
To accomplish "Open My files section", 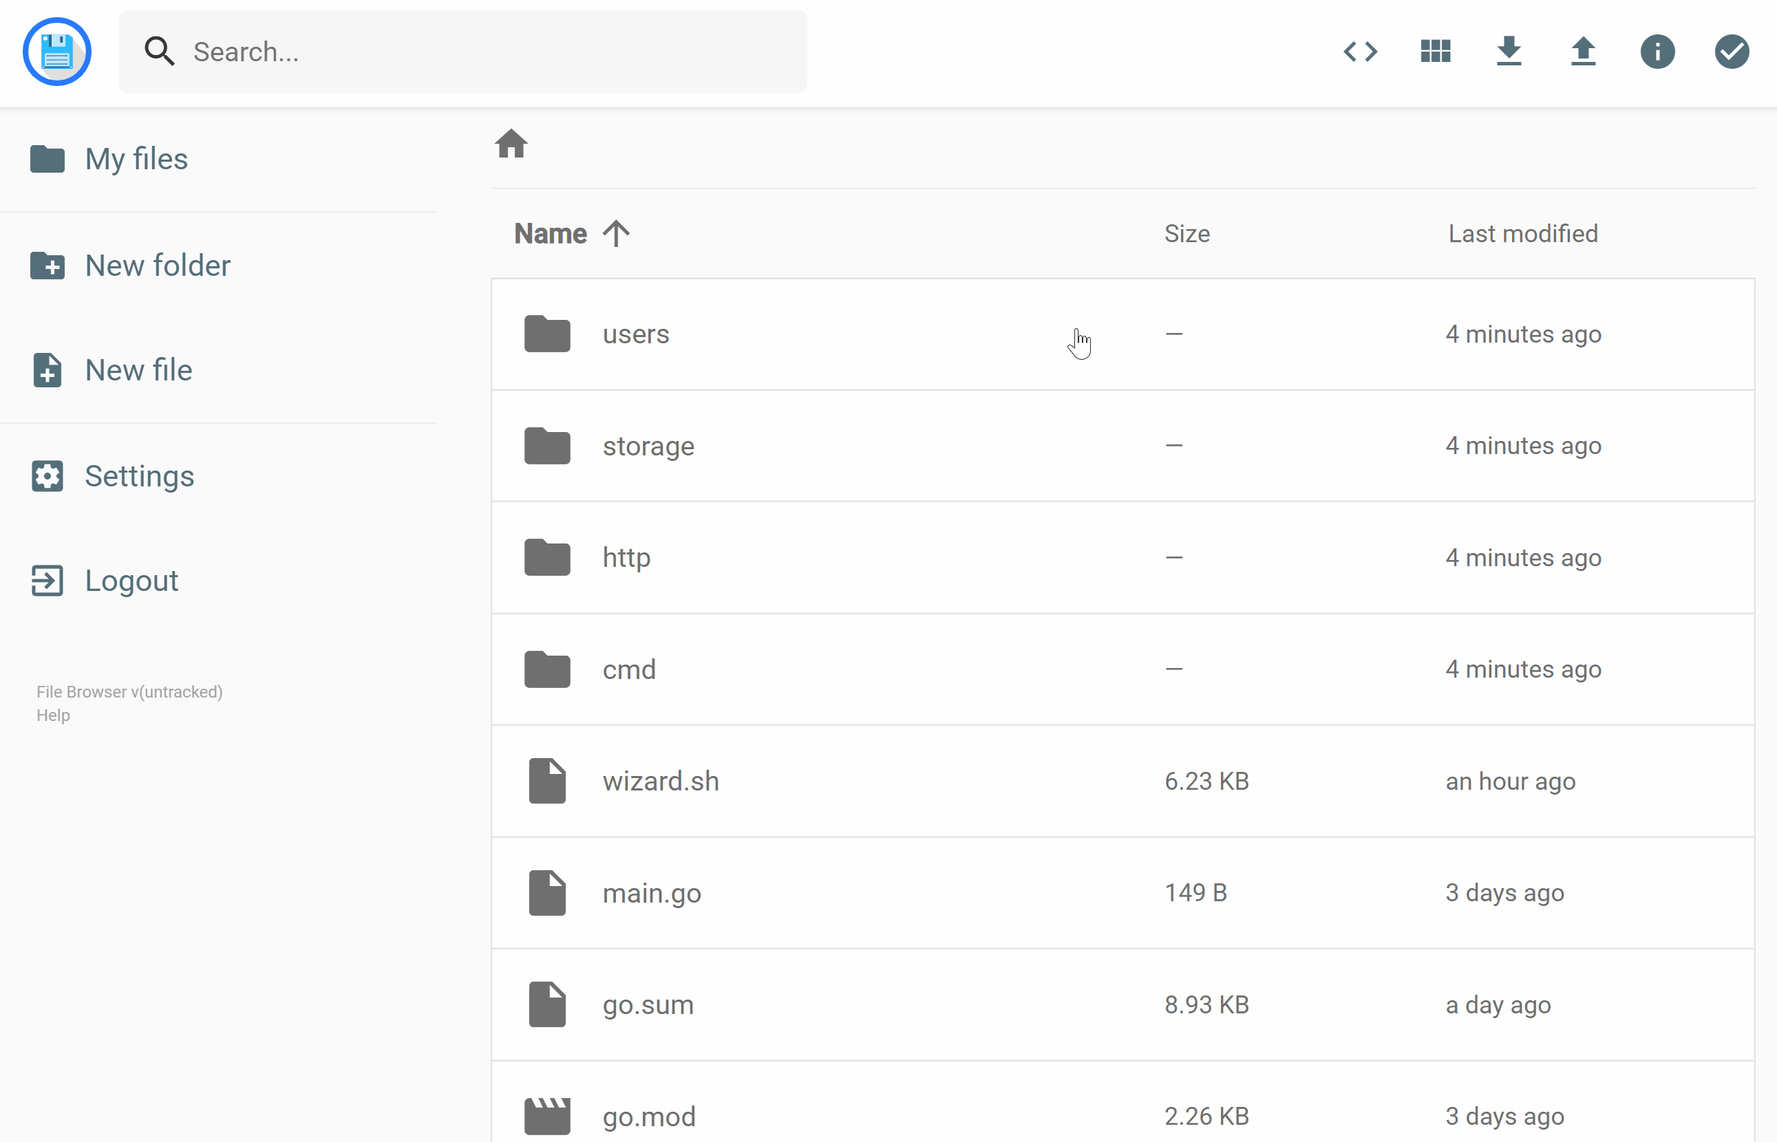I will [x=136, y=158].
